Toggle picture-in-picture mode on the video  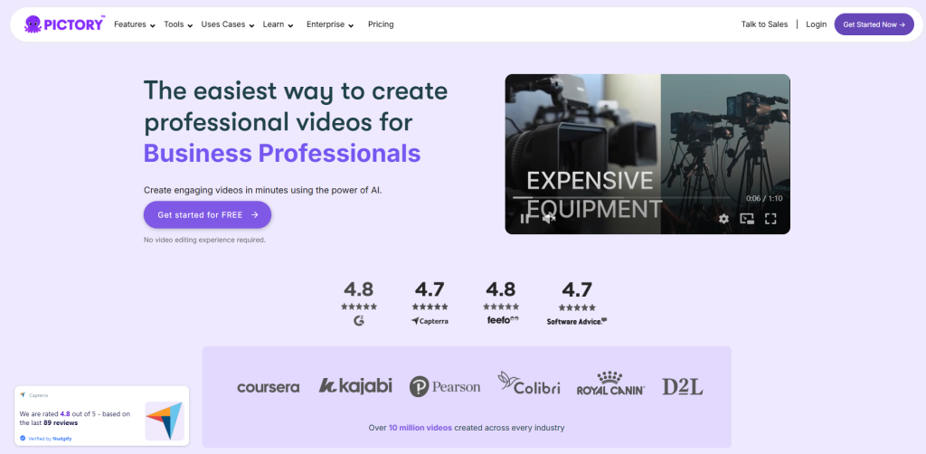coord(747,219)
